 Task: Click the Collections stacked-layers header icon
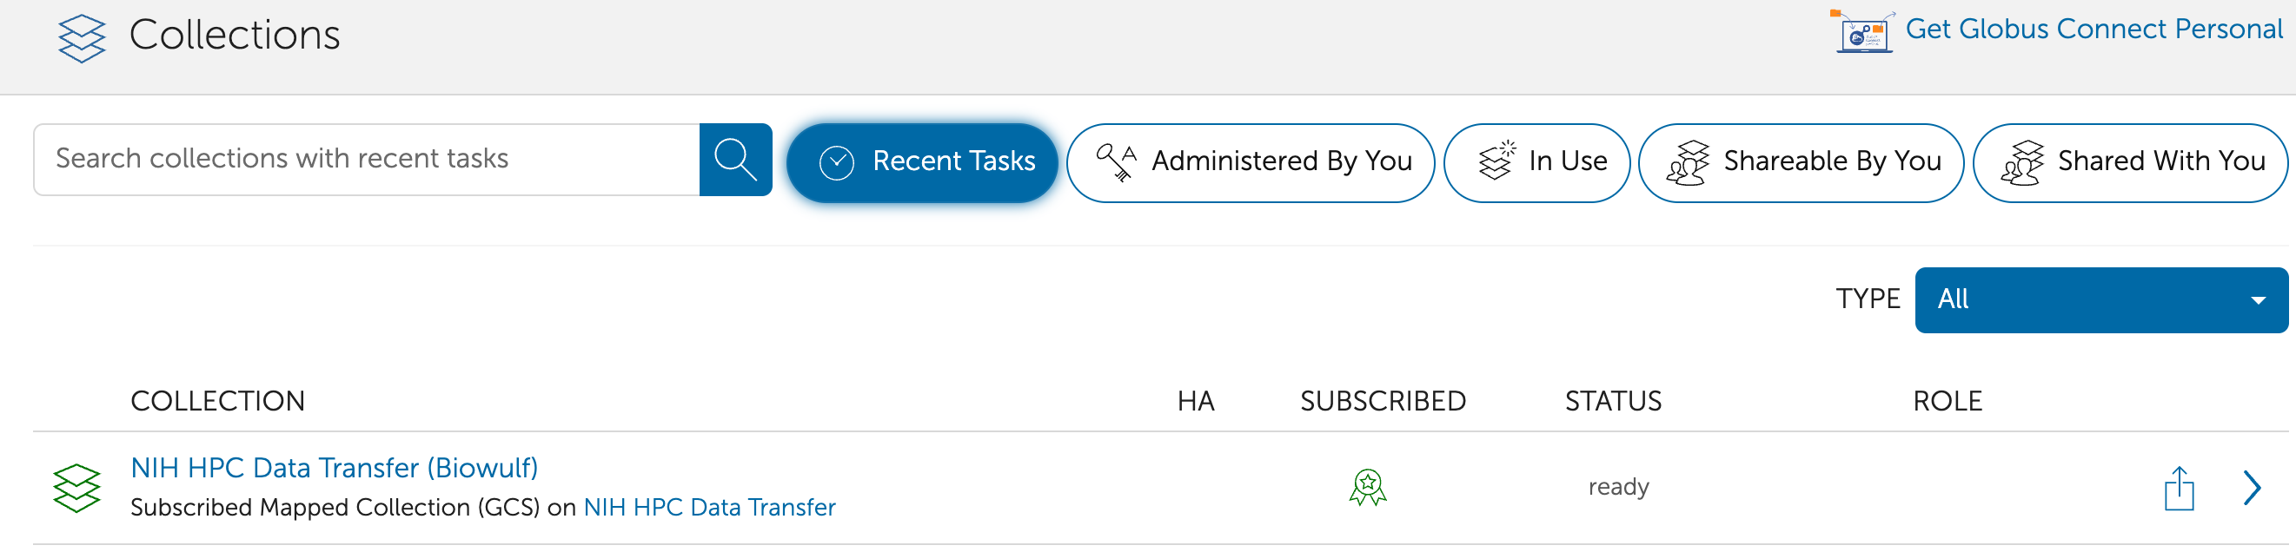pyautogui.click(x=81, y=37)
